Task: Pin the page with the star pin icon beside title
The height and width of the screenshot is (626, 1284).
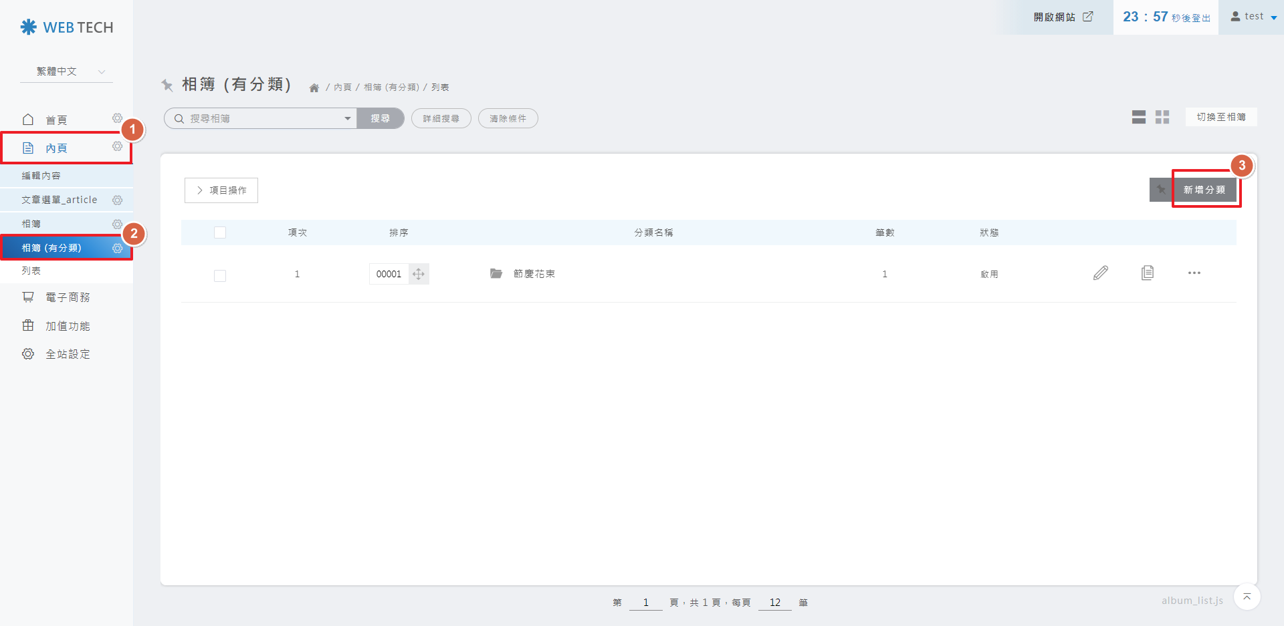Action: tap(167, 85)
